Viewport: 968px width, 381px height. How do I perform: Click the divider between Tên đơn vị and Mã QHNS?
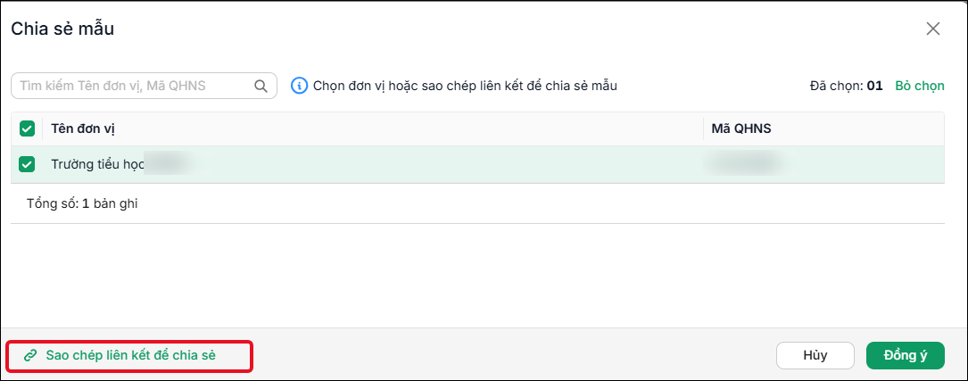[x=704, y=128]
